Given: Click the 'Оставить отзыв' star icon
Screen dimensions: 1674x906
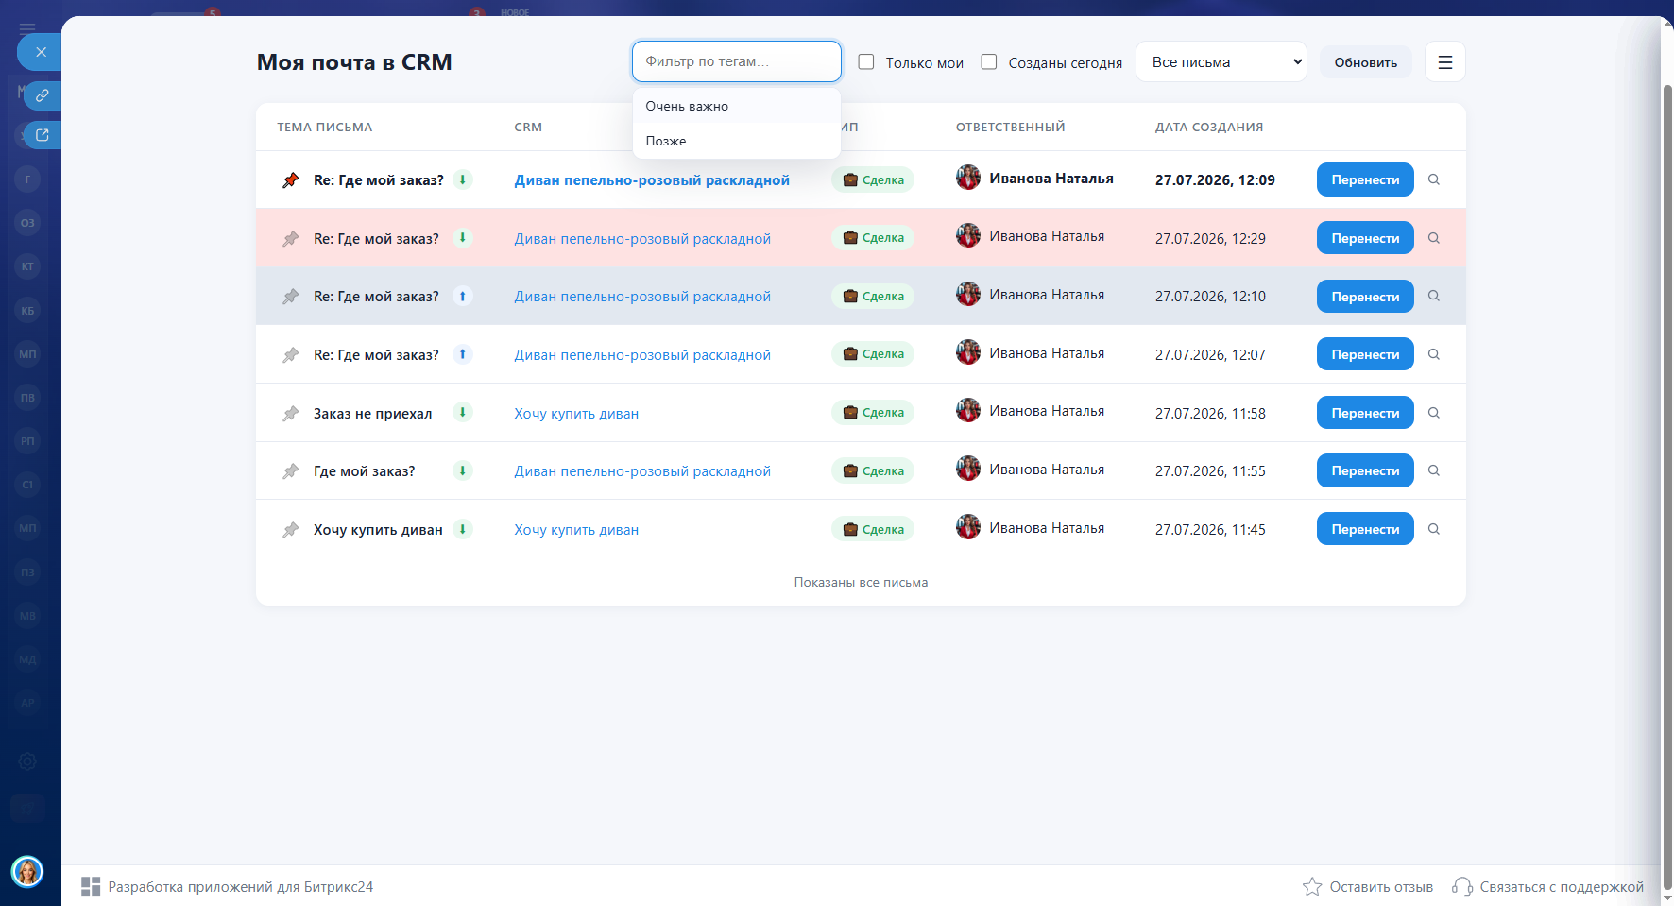Looking at the screenshot, I should tap(1311, 886).
